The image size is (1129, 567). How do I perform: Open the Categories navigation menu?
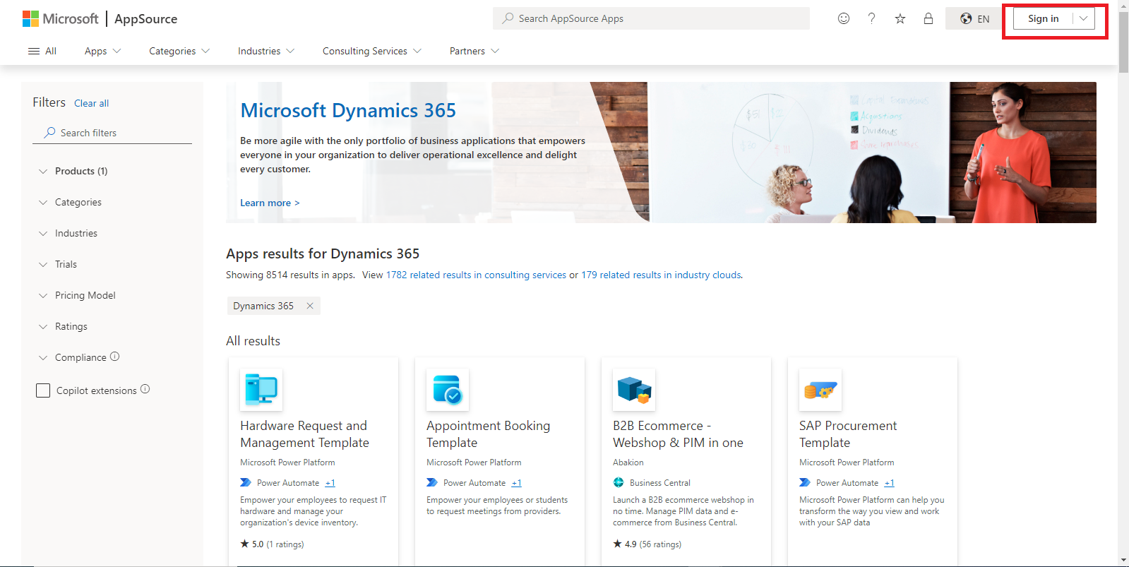(x=179, y=51)
